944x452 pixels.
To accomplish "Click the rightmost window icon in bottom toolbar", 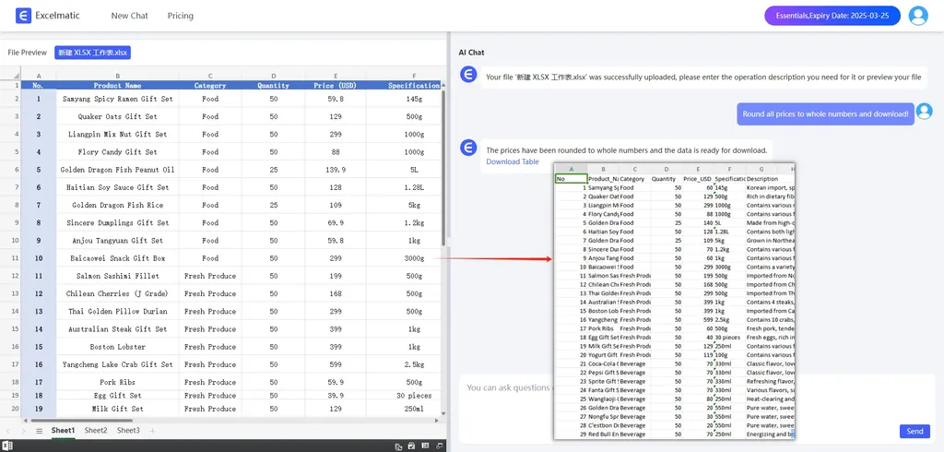I will (439, 446).
